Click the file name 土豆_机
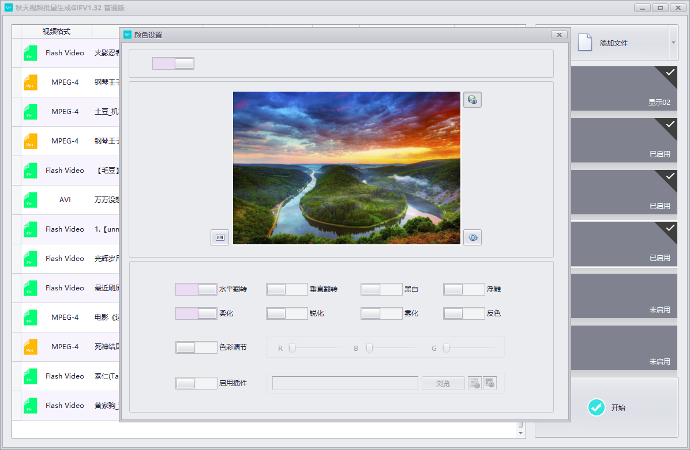The image size is (690, 450). (107, 112)
